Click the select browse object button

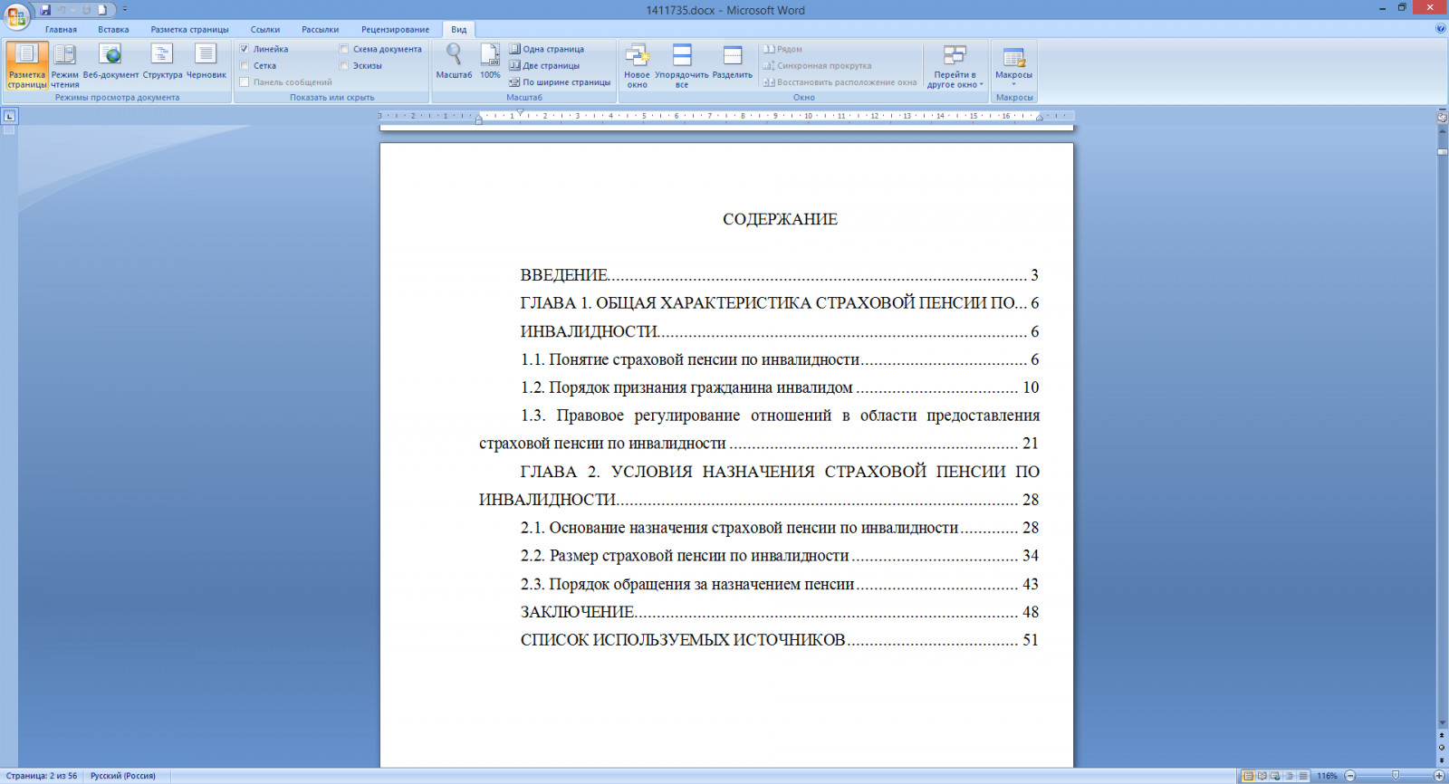point(1442,748)
